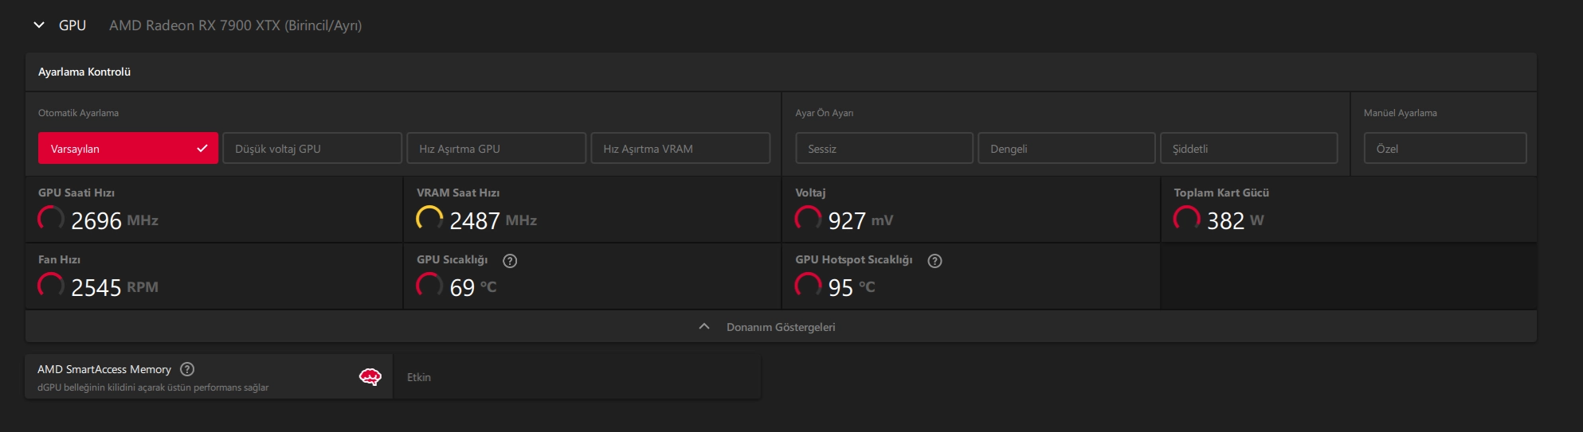Click the Toplam Kart Gücü gauge icon
1583x432 pixels.
1186,219
